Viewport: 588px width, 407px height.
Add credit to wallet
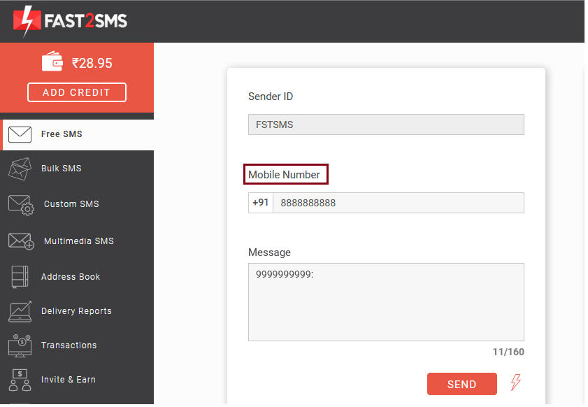[77, 92]
